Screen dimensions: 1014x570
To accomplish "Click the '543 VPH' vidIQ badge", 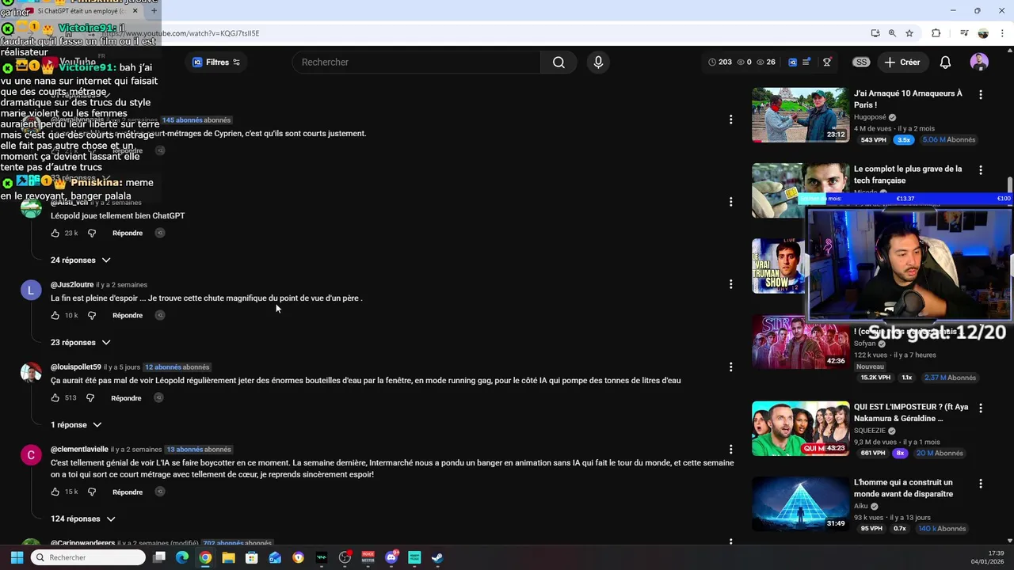I will coord(873,140).
